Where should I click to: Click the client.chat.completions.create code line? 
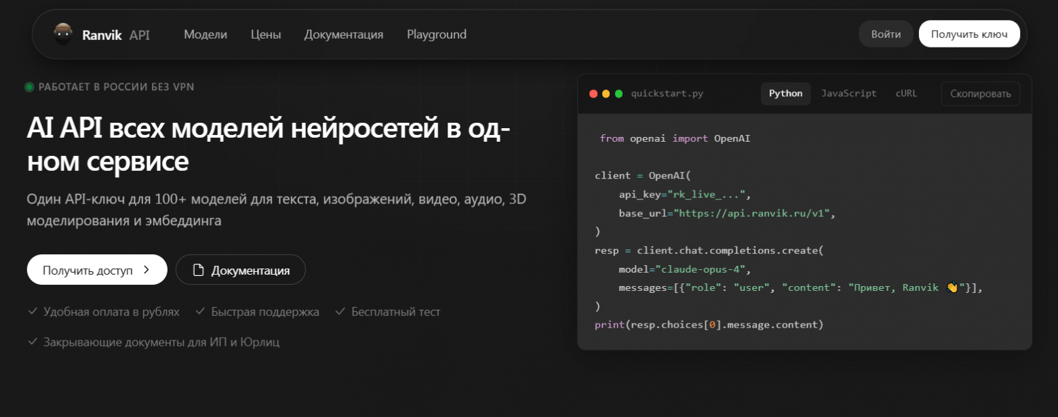coord(709,250)
